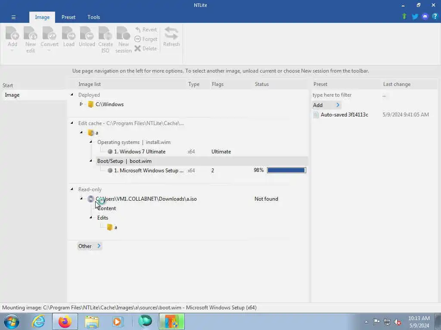Click the C:\Windows folder icon
Image resolution: width=441 pixels, height=330 pixels.
point(90,104)
